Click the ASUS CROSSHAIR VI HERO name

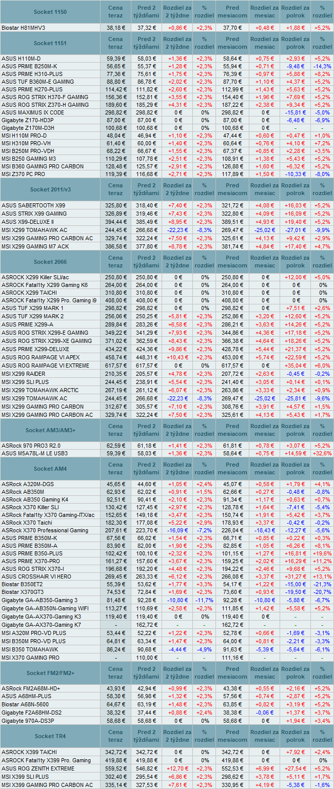tap(35, 576)
